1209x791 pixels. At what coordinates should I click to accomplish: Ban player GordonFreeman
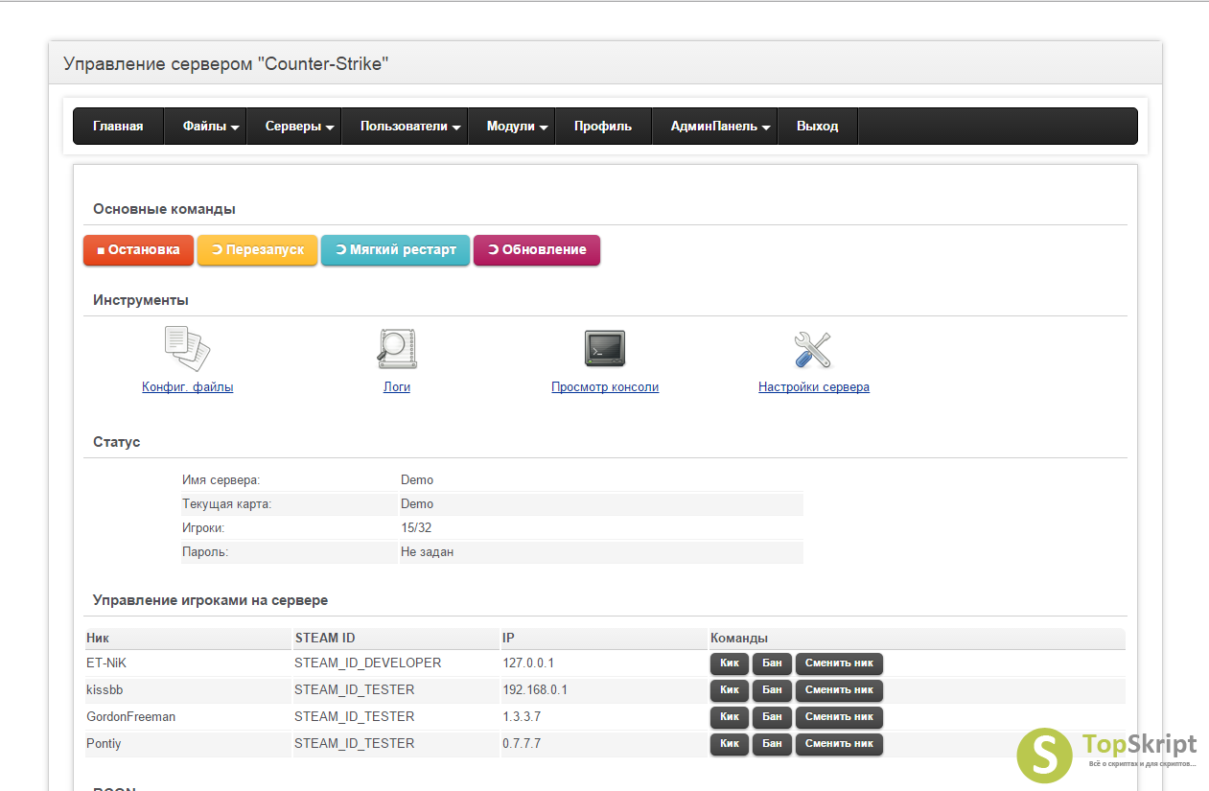(772, 717)
